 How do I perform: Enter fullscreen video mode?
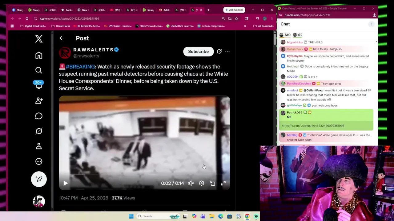click(223, 183)
